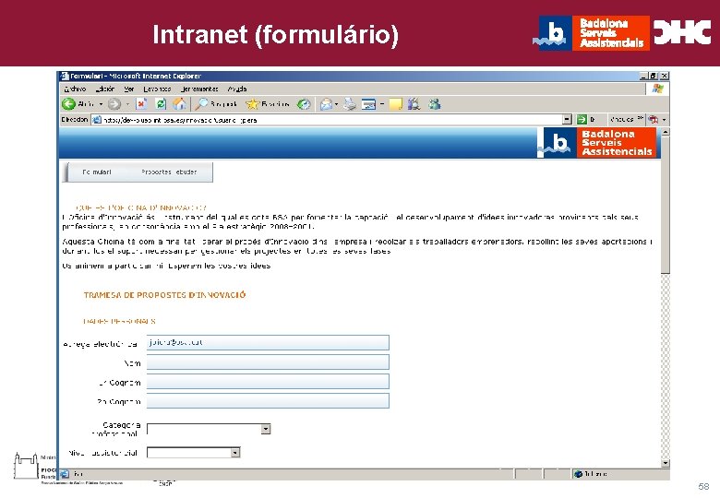Click the Messenger people icon
Screen dimensions: 720x498
(435, 104)
